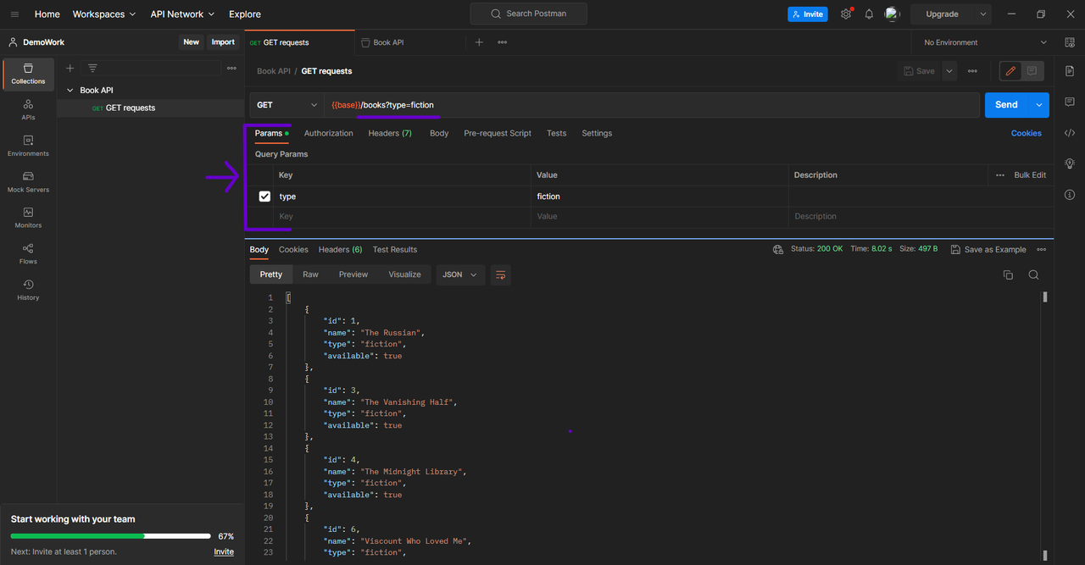This screenshot has height=565, width=1085.
Task: Select the Preview response view
Action: click(x=353, y=274)
